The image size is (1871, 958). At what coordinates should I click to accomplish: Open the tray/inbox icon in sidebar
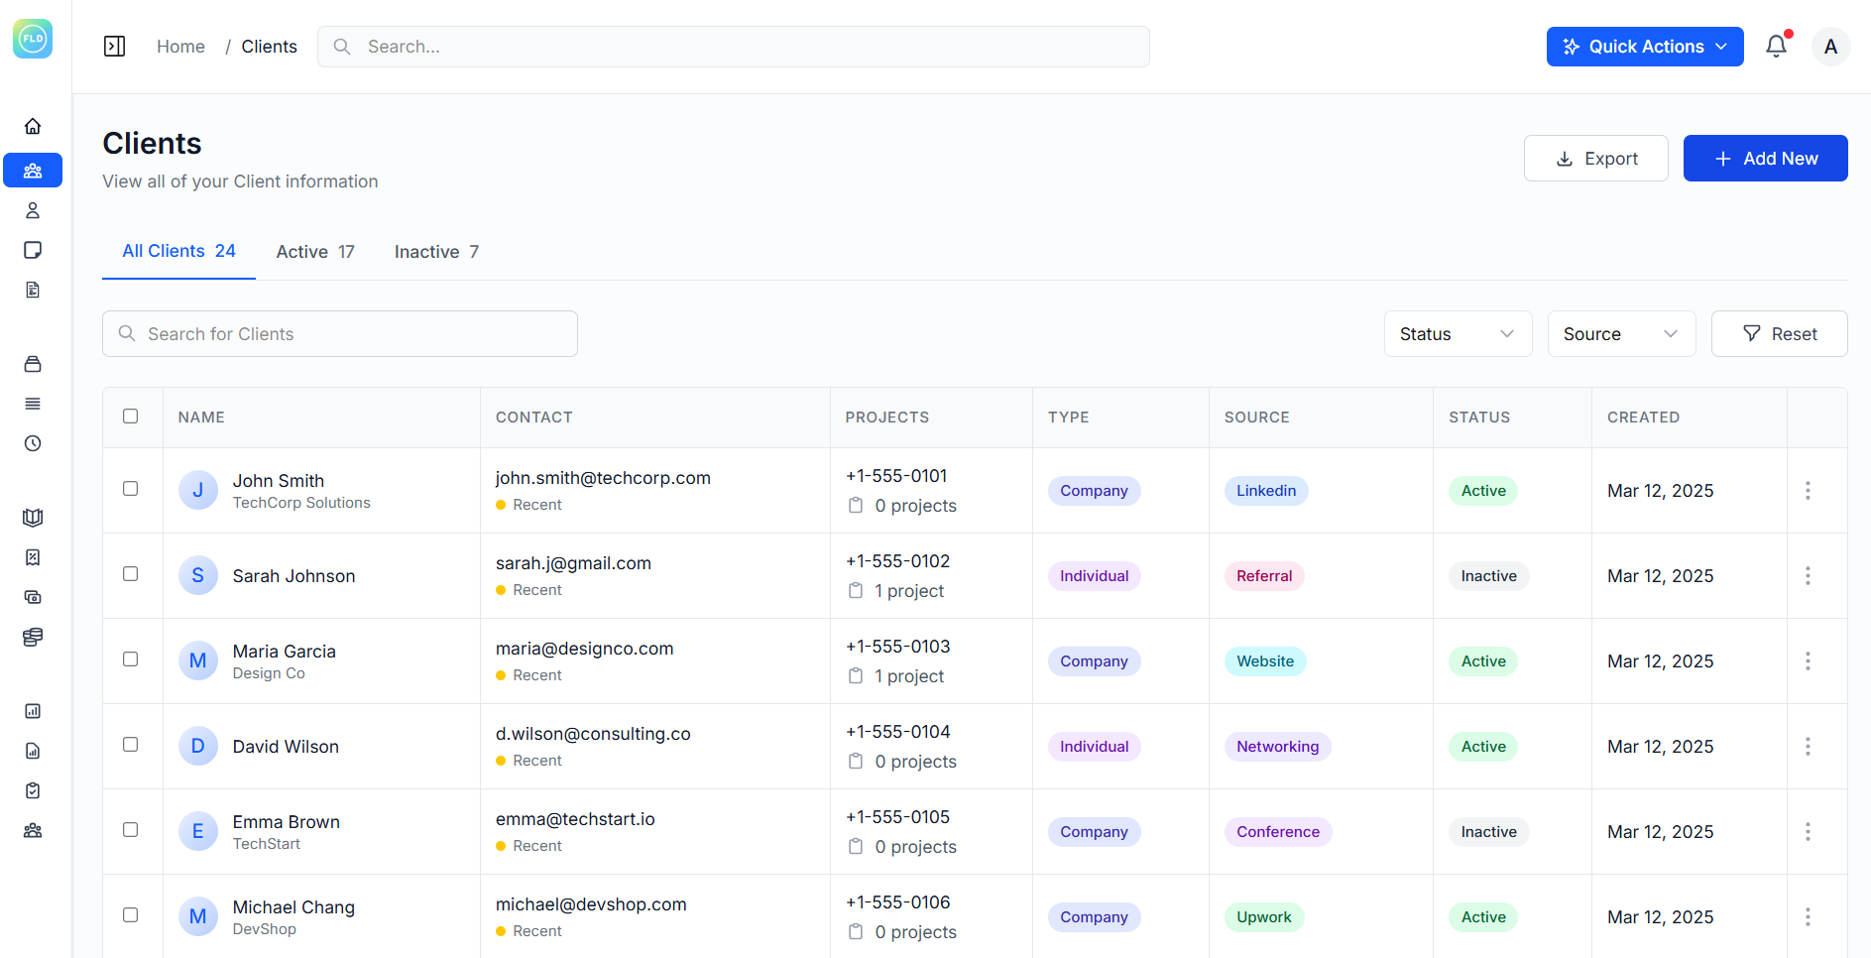coord(33,364)
